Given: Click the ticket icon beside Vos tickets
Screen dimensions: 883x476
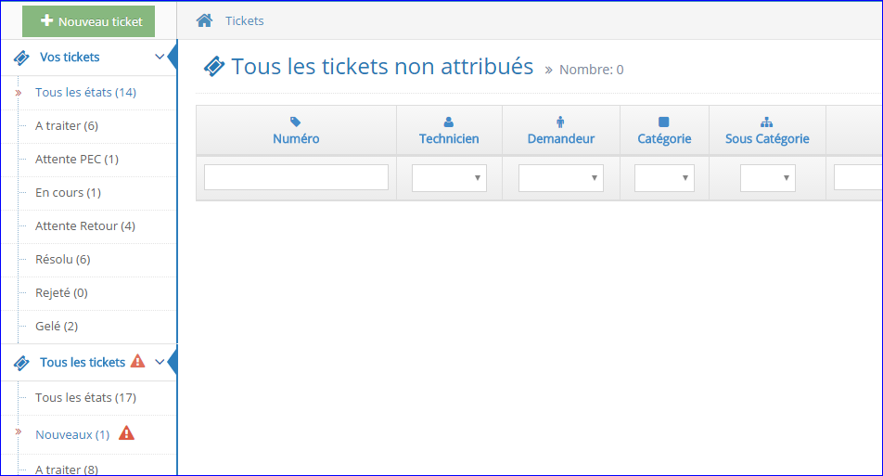Looking at the screenshot, I should click(x=21, y=58).
